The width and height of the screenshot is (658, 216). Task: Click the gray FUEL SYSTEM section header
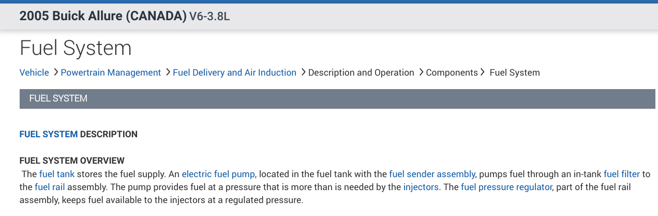coord(337,98)
